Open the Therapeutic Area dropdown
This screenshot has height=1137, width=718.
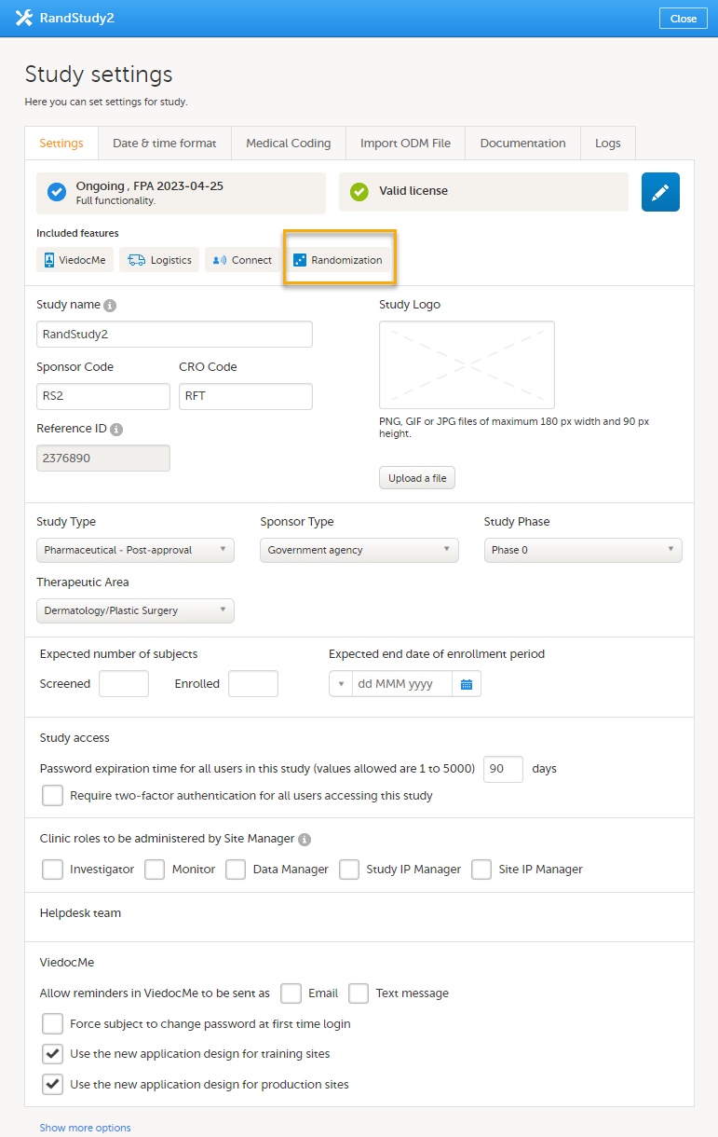tap(135, 610)
